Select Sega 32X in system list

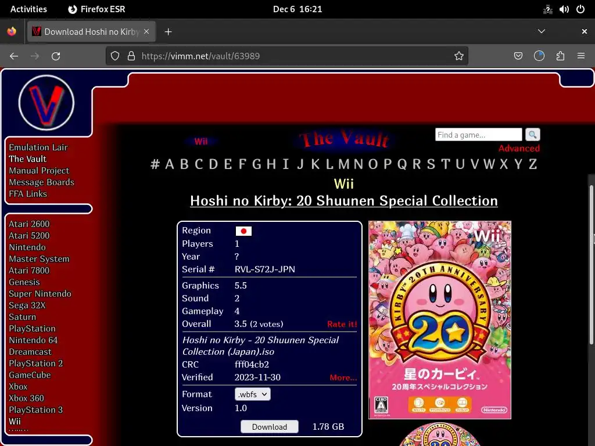pyautogui.click(x=27, y=305)
